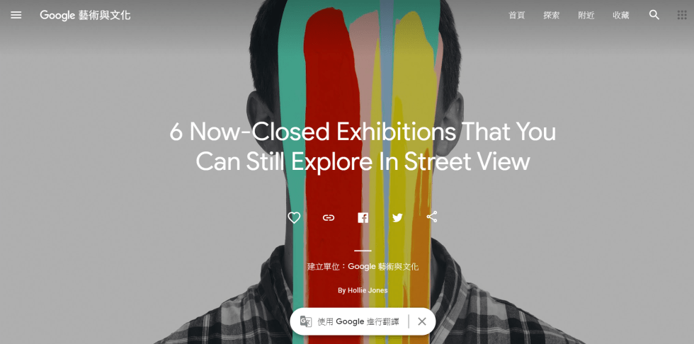Click 使用 Google 進行翻譯 button

pos(358,321)
